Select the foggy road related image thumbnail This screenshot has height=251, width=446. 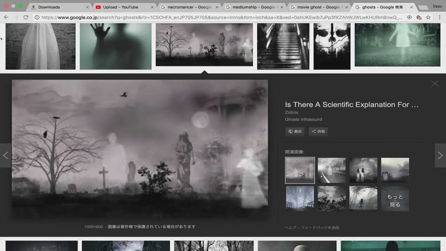point(332,170)
